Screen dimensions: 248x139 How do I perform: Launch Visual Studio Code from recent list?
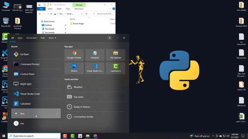tap(36, 94)
